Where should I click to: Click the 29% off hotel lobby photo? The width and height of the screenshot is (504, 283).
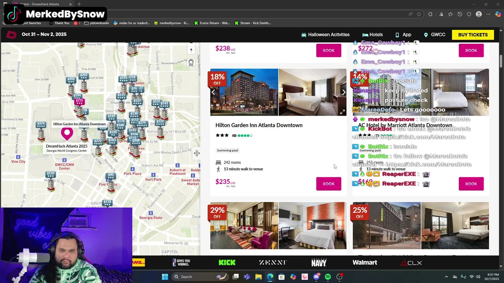(x=244, y=226)
